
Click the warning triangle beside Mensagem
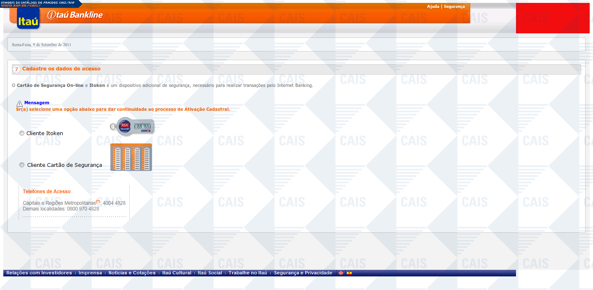19,104
